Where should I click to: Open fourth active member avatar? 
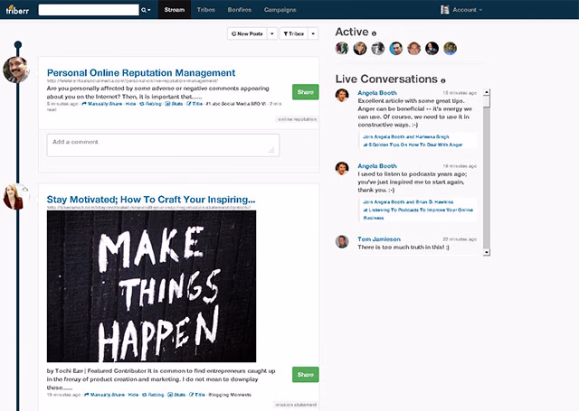pyautogui.click(x=396, y=48)
